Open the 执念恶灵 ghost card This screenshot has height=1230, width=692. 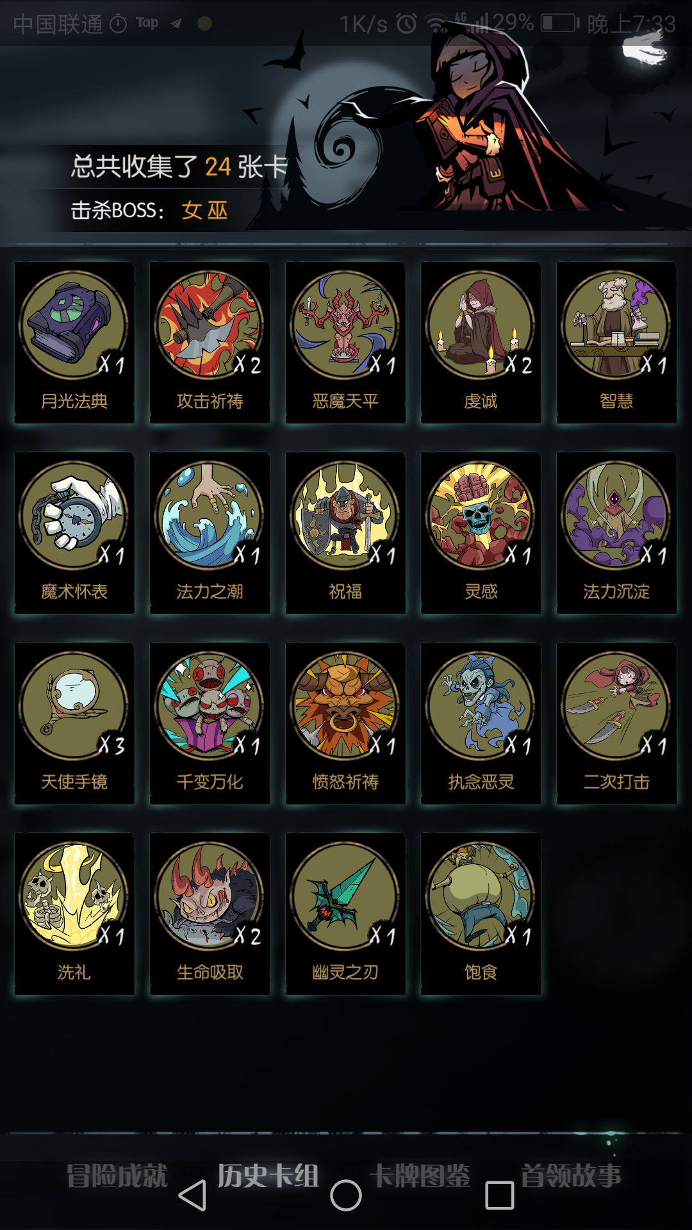click(481, 723)
